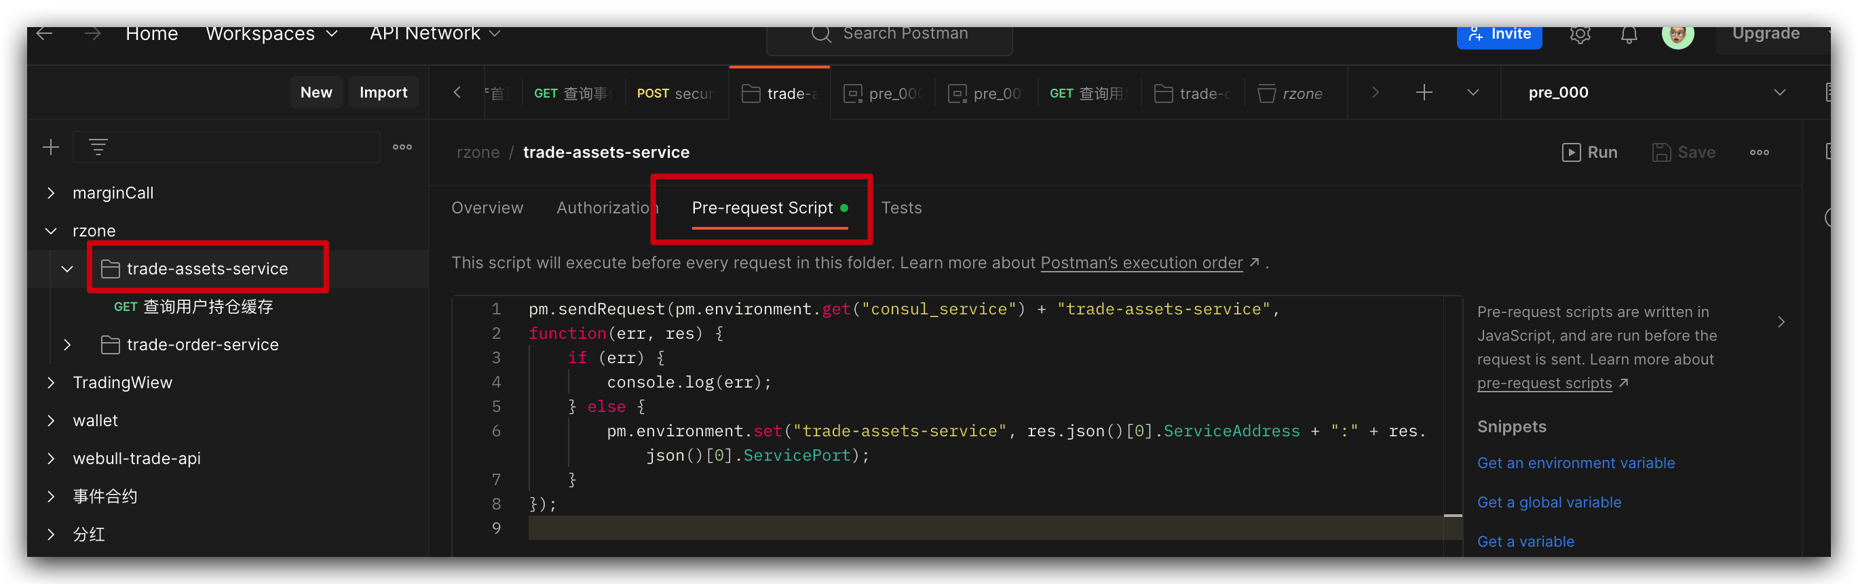Click the trade-assets-service folder icon in tree
This screenshot has height=584, width=1858.
click(x=111, y=268)
